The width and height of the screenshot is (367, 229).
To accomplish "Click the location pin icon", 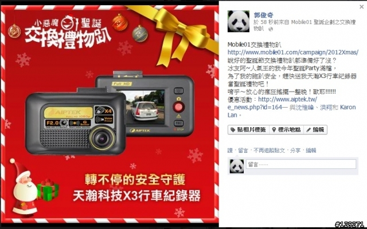I will (x=274, y=130).
